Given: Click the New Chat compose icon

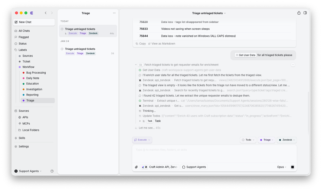Looking at the screenshot, I should (16, 22).
